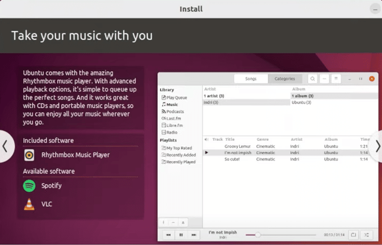Image resolution: width=382 pixels, height=245 pixels.
Task: Skip to previous track in Rhythmbox
Action: click(169, 235)
